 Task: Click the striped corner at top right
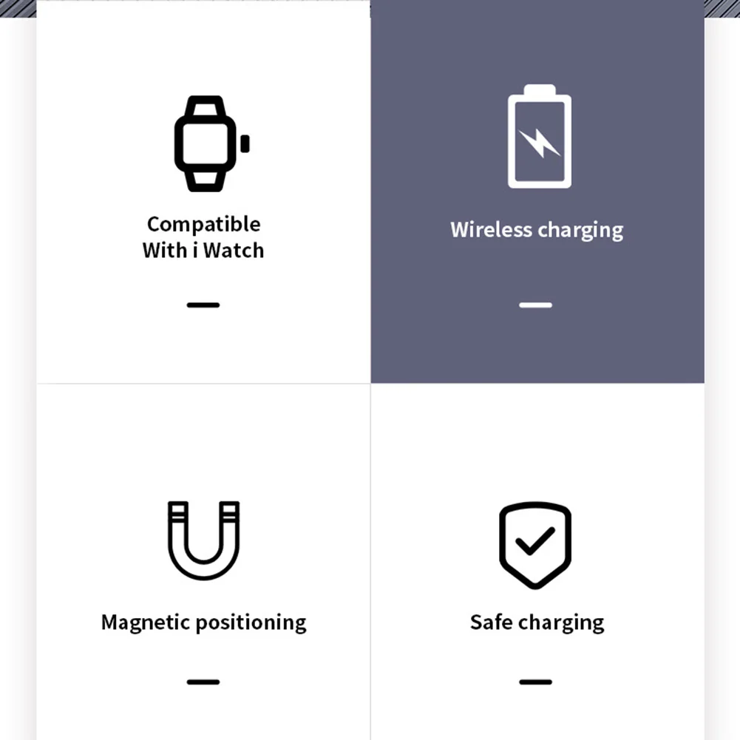[722, 8]
